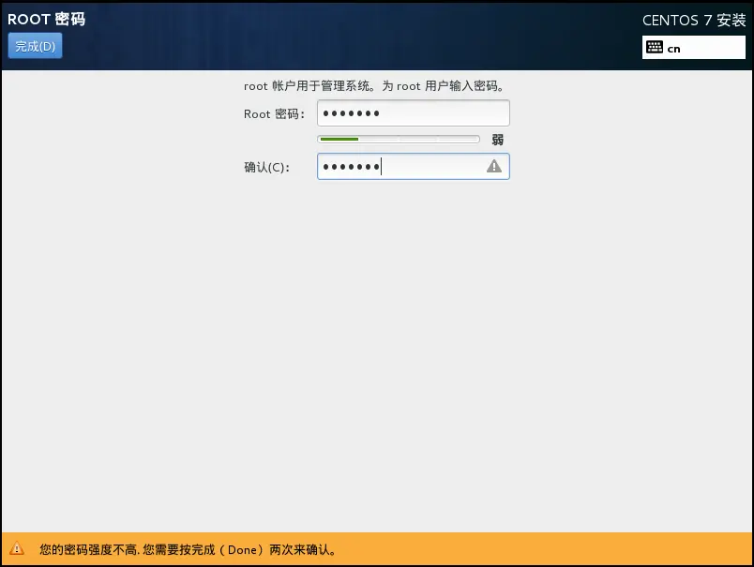Click the 弱 strength label
This screenshot has width=754, height=567.
coord(498,140)
